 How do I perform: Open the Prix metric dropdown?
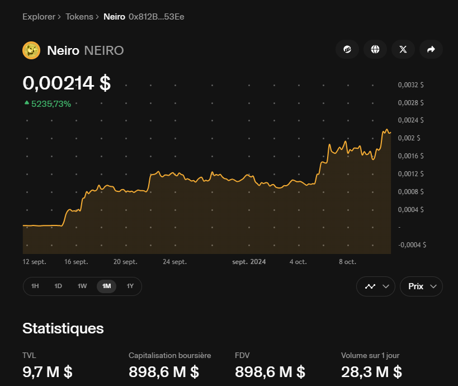[421, 286]
